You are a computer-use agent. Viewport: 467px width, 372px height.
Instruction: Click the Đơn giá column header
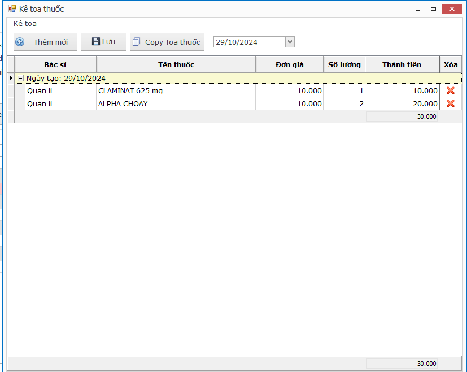pos(289,64)
